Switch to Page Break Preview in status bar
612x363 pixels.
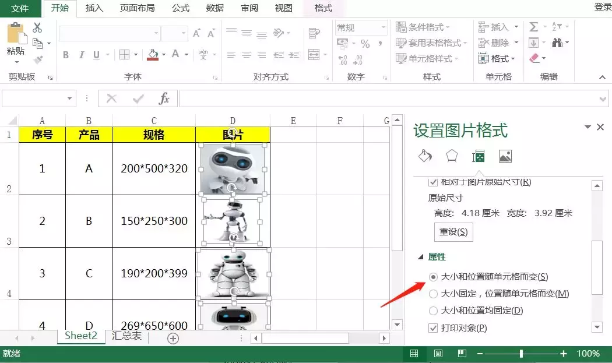pos(462,353)
